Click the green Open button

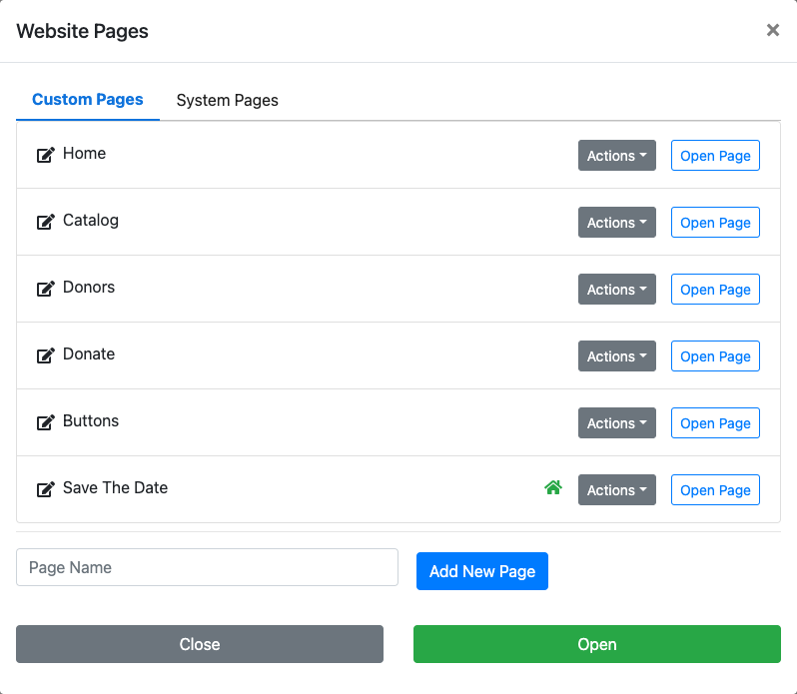(x=596, y=644)
